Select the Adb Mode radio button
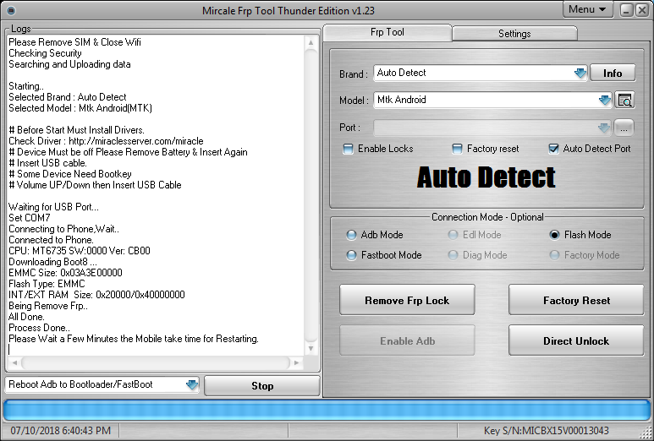The image size is (654, 441). point(351,235)
